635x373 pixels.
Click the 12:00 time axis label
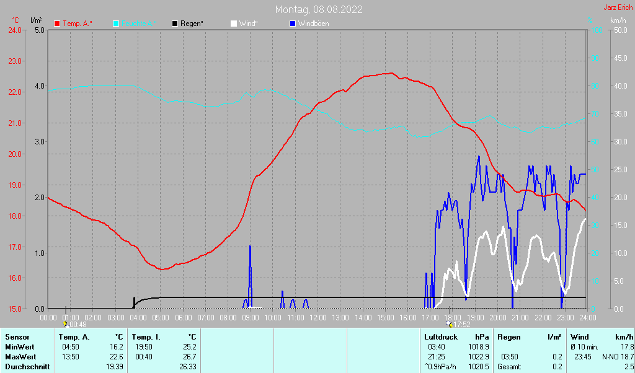(x=317, y=317)
